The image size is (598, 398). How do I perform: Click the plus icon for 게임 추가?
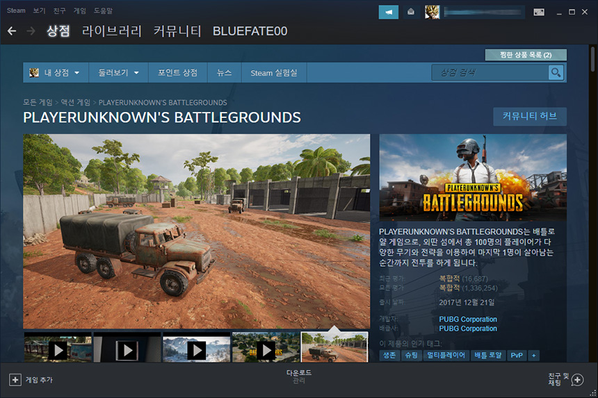click(x=15, y=380)
